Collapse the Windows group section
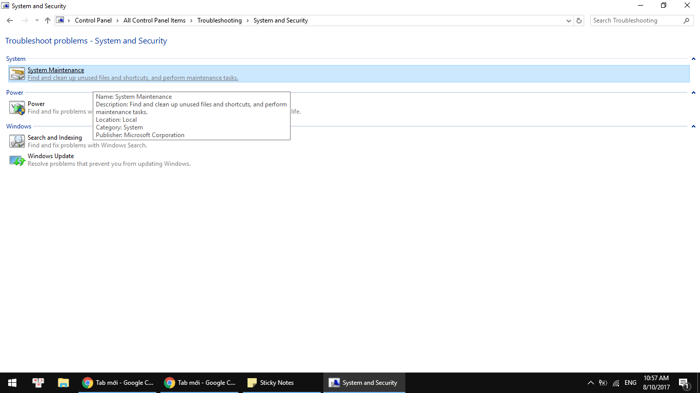This screenshot has height=393, width=700. [693, 126]
